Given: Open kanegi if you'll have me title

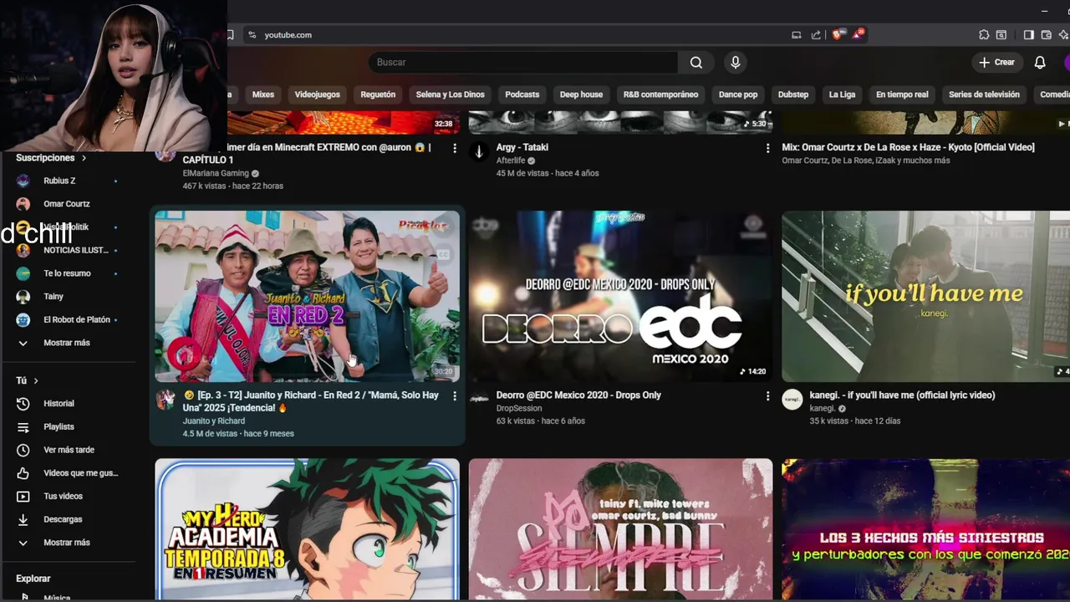Looking at the screenshot, I should click(x=902, y=395).
